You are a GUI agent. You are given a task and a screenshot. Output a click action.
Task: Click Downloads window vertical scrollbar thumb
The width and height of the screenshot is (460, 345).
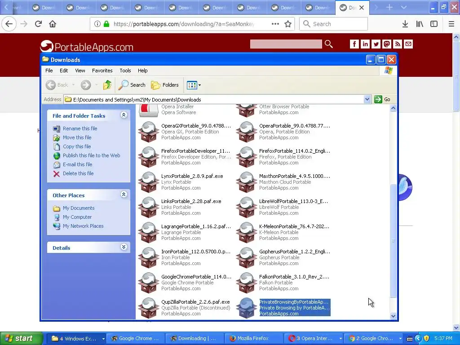[x=393, y=241]
